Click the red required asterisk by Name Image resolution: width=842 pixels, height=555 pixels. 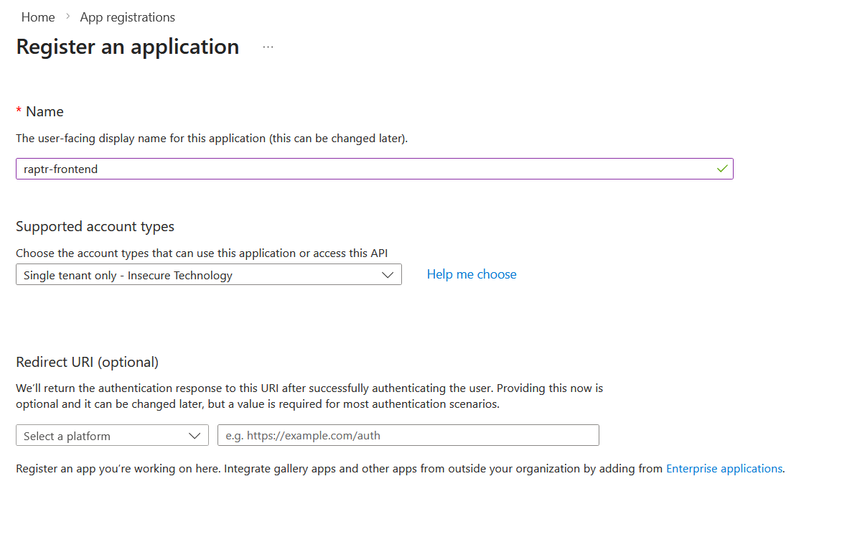click(19, 111)
